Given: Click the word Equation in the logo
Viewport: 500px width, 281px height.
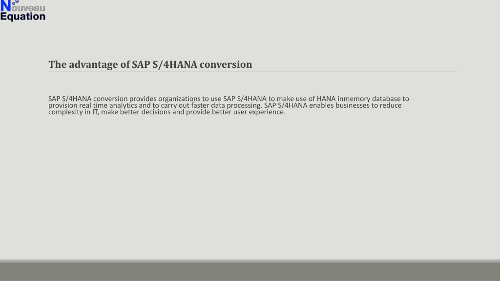Looking at the screenshot, I should pos(23,17).
